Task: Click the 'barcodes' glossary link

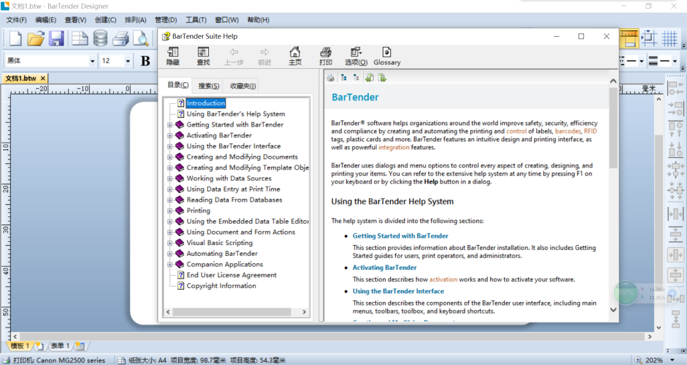Action: (x=568, y=131)
